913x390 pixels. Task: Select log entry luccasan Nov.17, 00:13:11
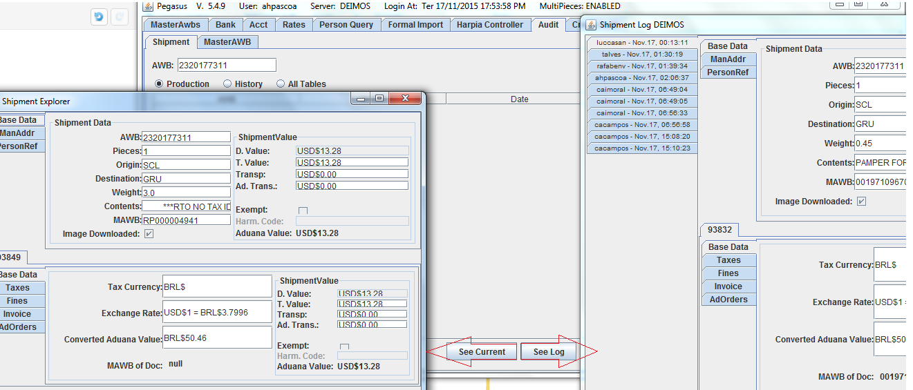coord(641,43)
